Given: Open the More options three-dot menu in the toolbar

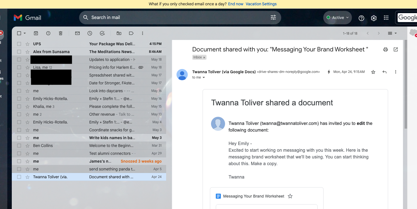Looking at the screenshot, I should 143,33.
